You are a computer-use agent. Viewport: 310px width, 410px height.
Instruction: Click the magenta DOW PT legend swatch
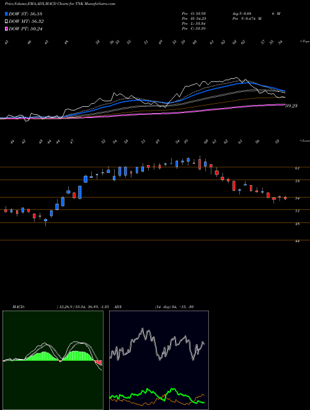tap(6, 29)
